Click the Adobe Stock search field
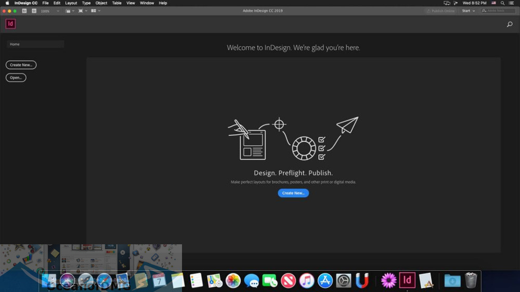 click(x=499, y=11)
